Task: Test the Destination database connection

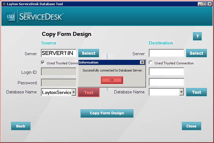Action: coord(196,92)
